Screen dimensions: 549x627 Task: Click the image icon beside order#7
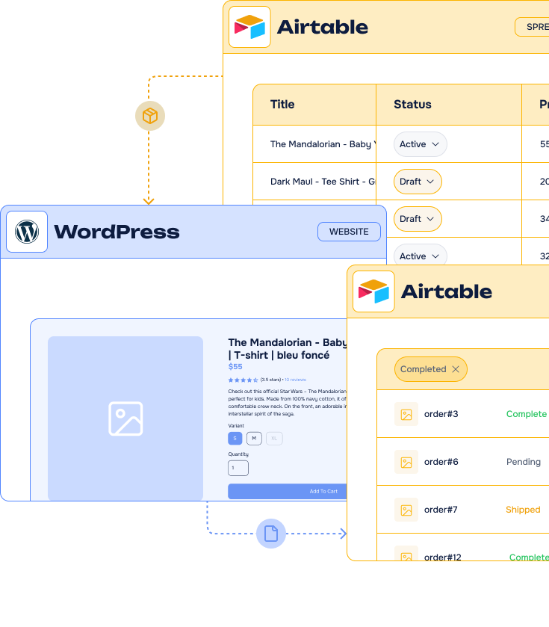[x=406, y=510]
